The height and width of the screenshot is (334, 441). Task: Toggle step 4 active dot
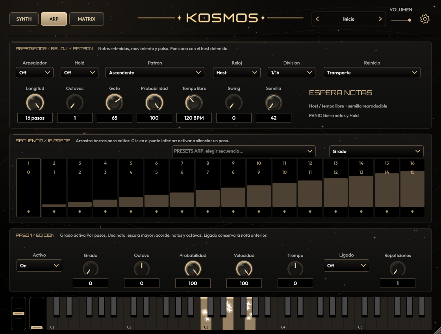pyautogui.click(x=105, y=212)
